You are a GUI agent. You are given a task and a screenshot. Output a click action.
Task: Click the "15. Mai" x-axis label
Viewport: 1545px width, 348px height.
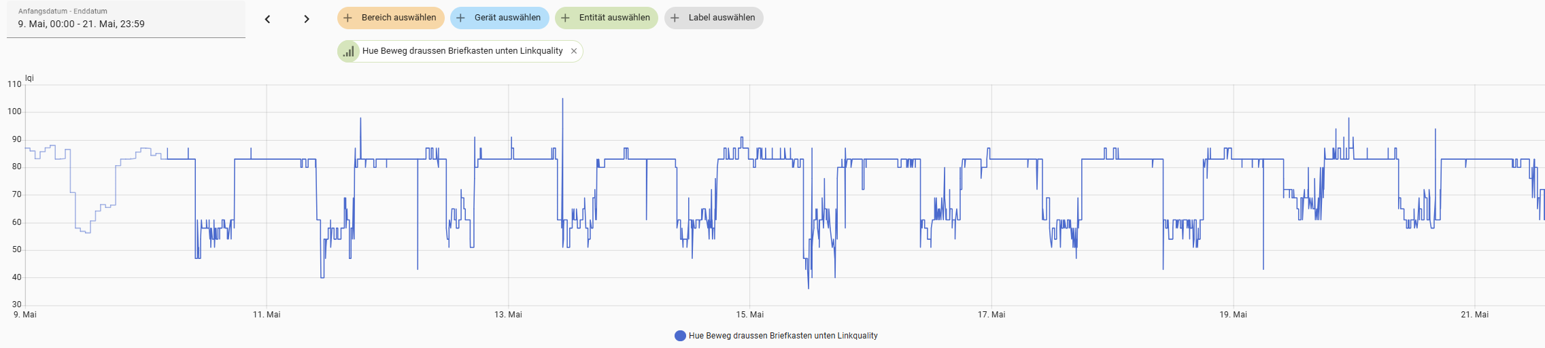point(749,315)
